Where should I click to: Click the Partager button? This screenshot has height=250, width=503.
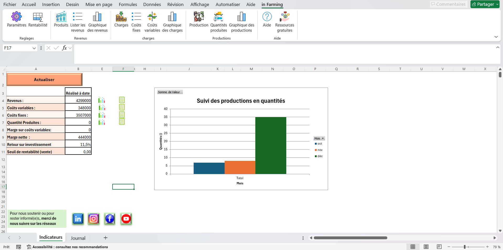pos(485,4)
